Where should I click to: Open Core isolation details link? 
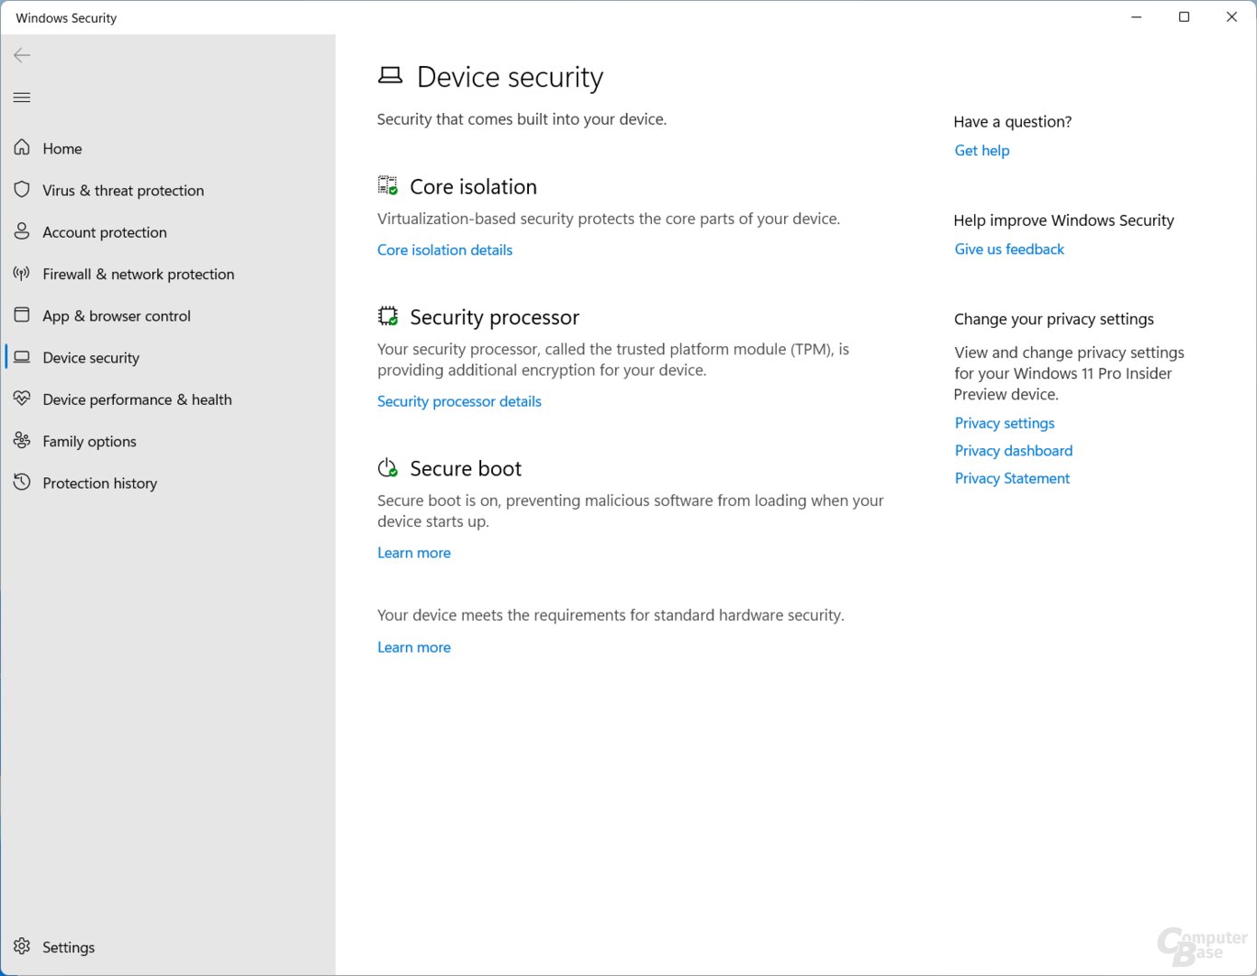445,250
